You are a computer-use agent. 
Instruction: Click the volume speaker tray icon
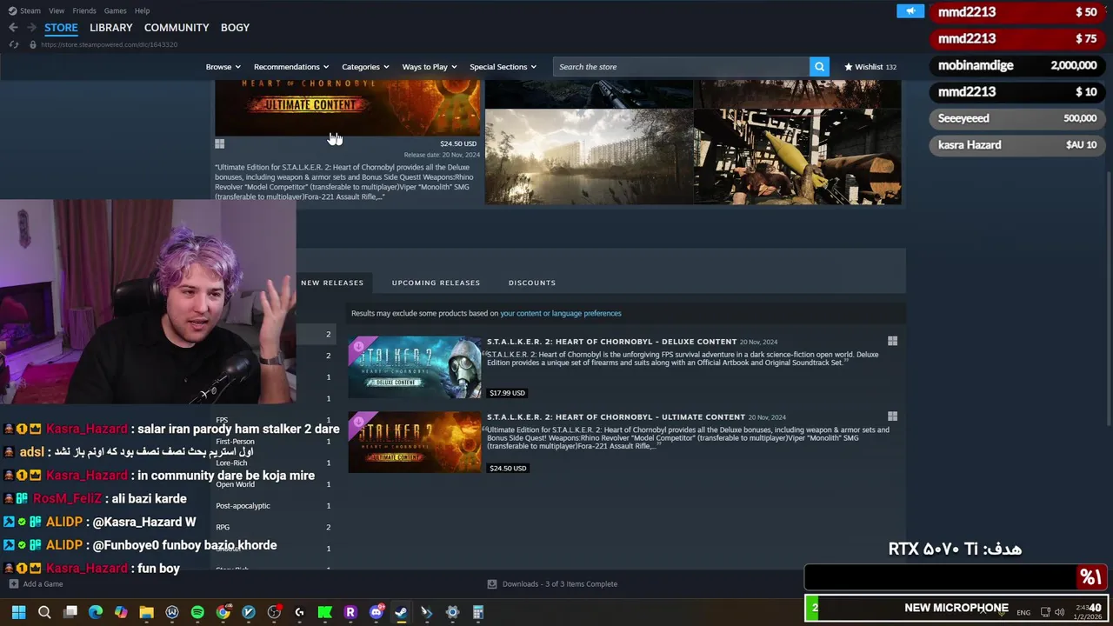click(1059, 612)
